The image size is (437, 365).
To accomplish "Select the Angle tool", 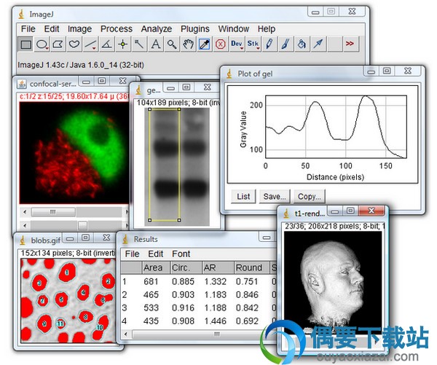I will [x=107, y=44].
